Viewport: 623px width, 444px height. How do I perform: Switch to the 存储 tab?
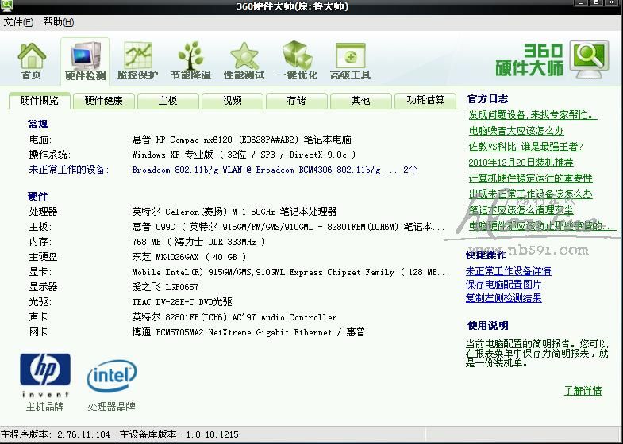[296, 101]
